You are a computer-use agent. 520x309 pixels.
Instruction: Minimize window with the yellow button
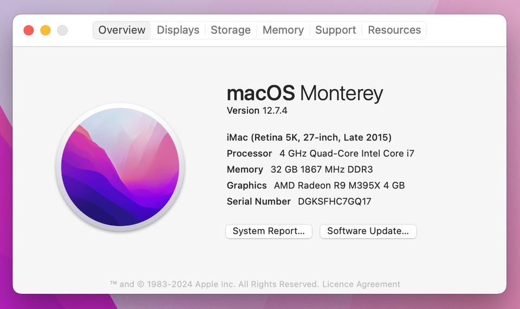point(45,30)
